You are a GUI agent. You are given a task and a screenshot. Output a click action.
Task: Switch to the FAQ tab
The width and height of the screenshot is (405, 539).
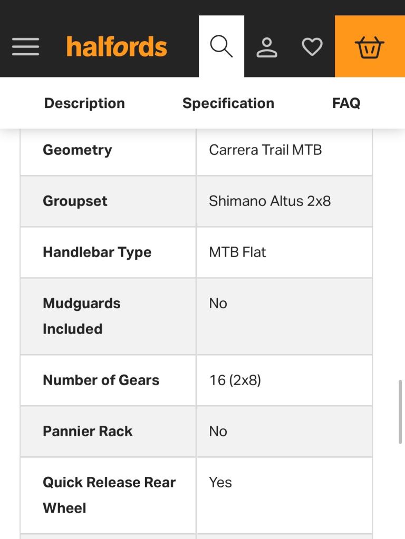346,103
